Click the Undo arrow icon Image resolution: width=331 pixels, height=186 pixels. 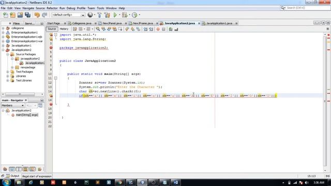37,15
